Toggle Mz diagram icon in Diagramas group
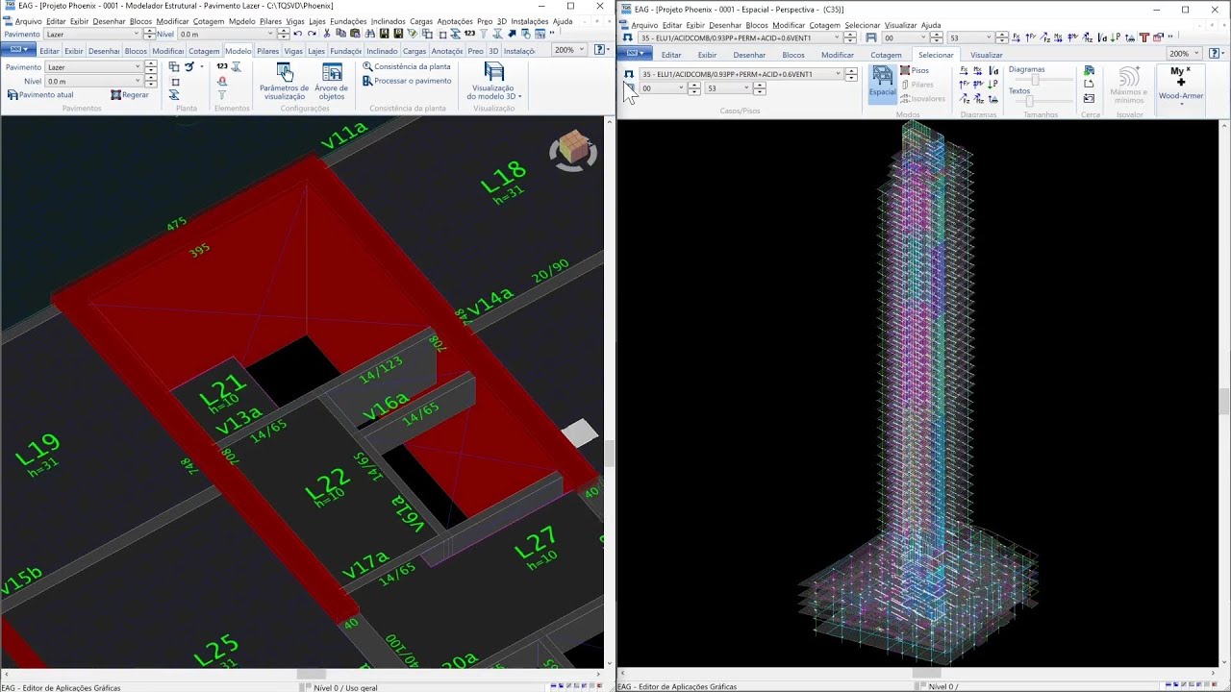 point(977,99)
